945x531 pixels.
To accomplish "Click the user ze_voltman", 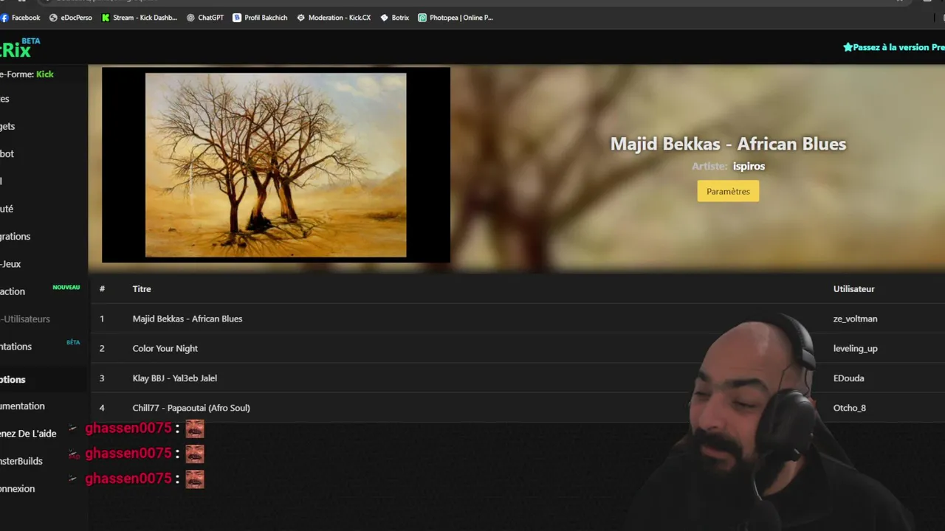I will pyautogui.click(x=856, y=319).
